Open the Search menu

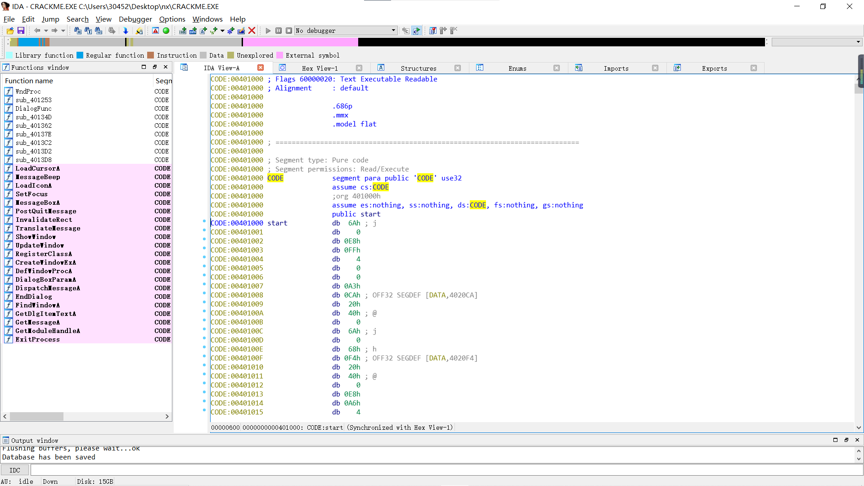[x=77, y=19]
